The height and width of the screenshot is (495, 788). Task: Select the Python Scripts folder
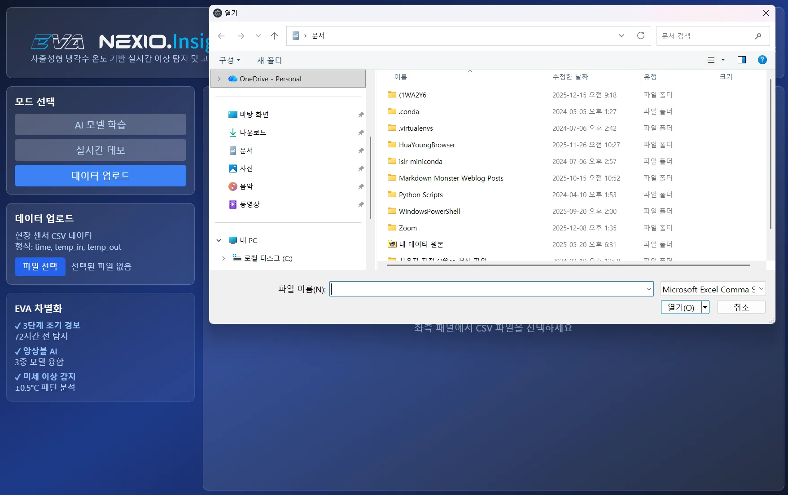click(x=420, y=194)
